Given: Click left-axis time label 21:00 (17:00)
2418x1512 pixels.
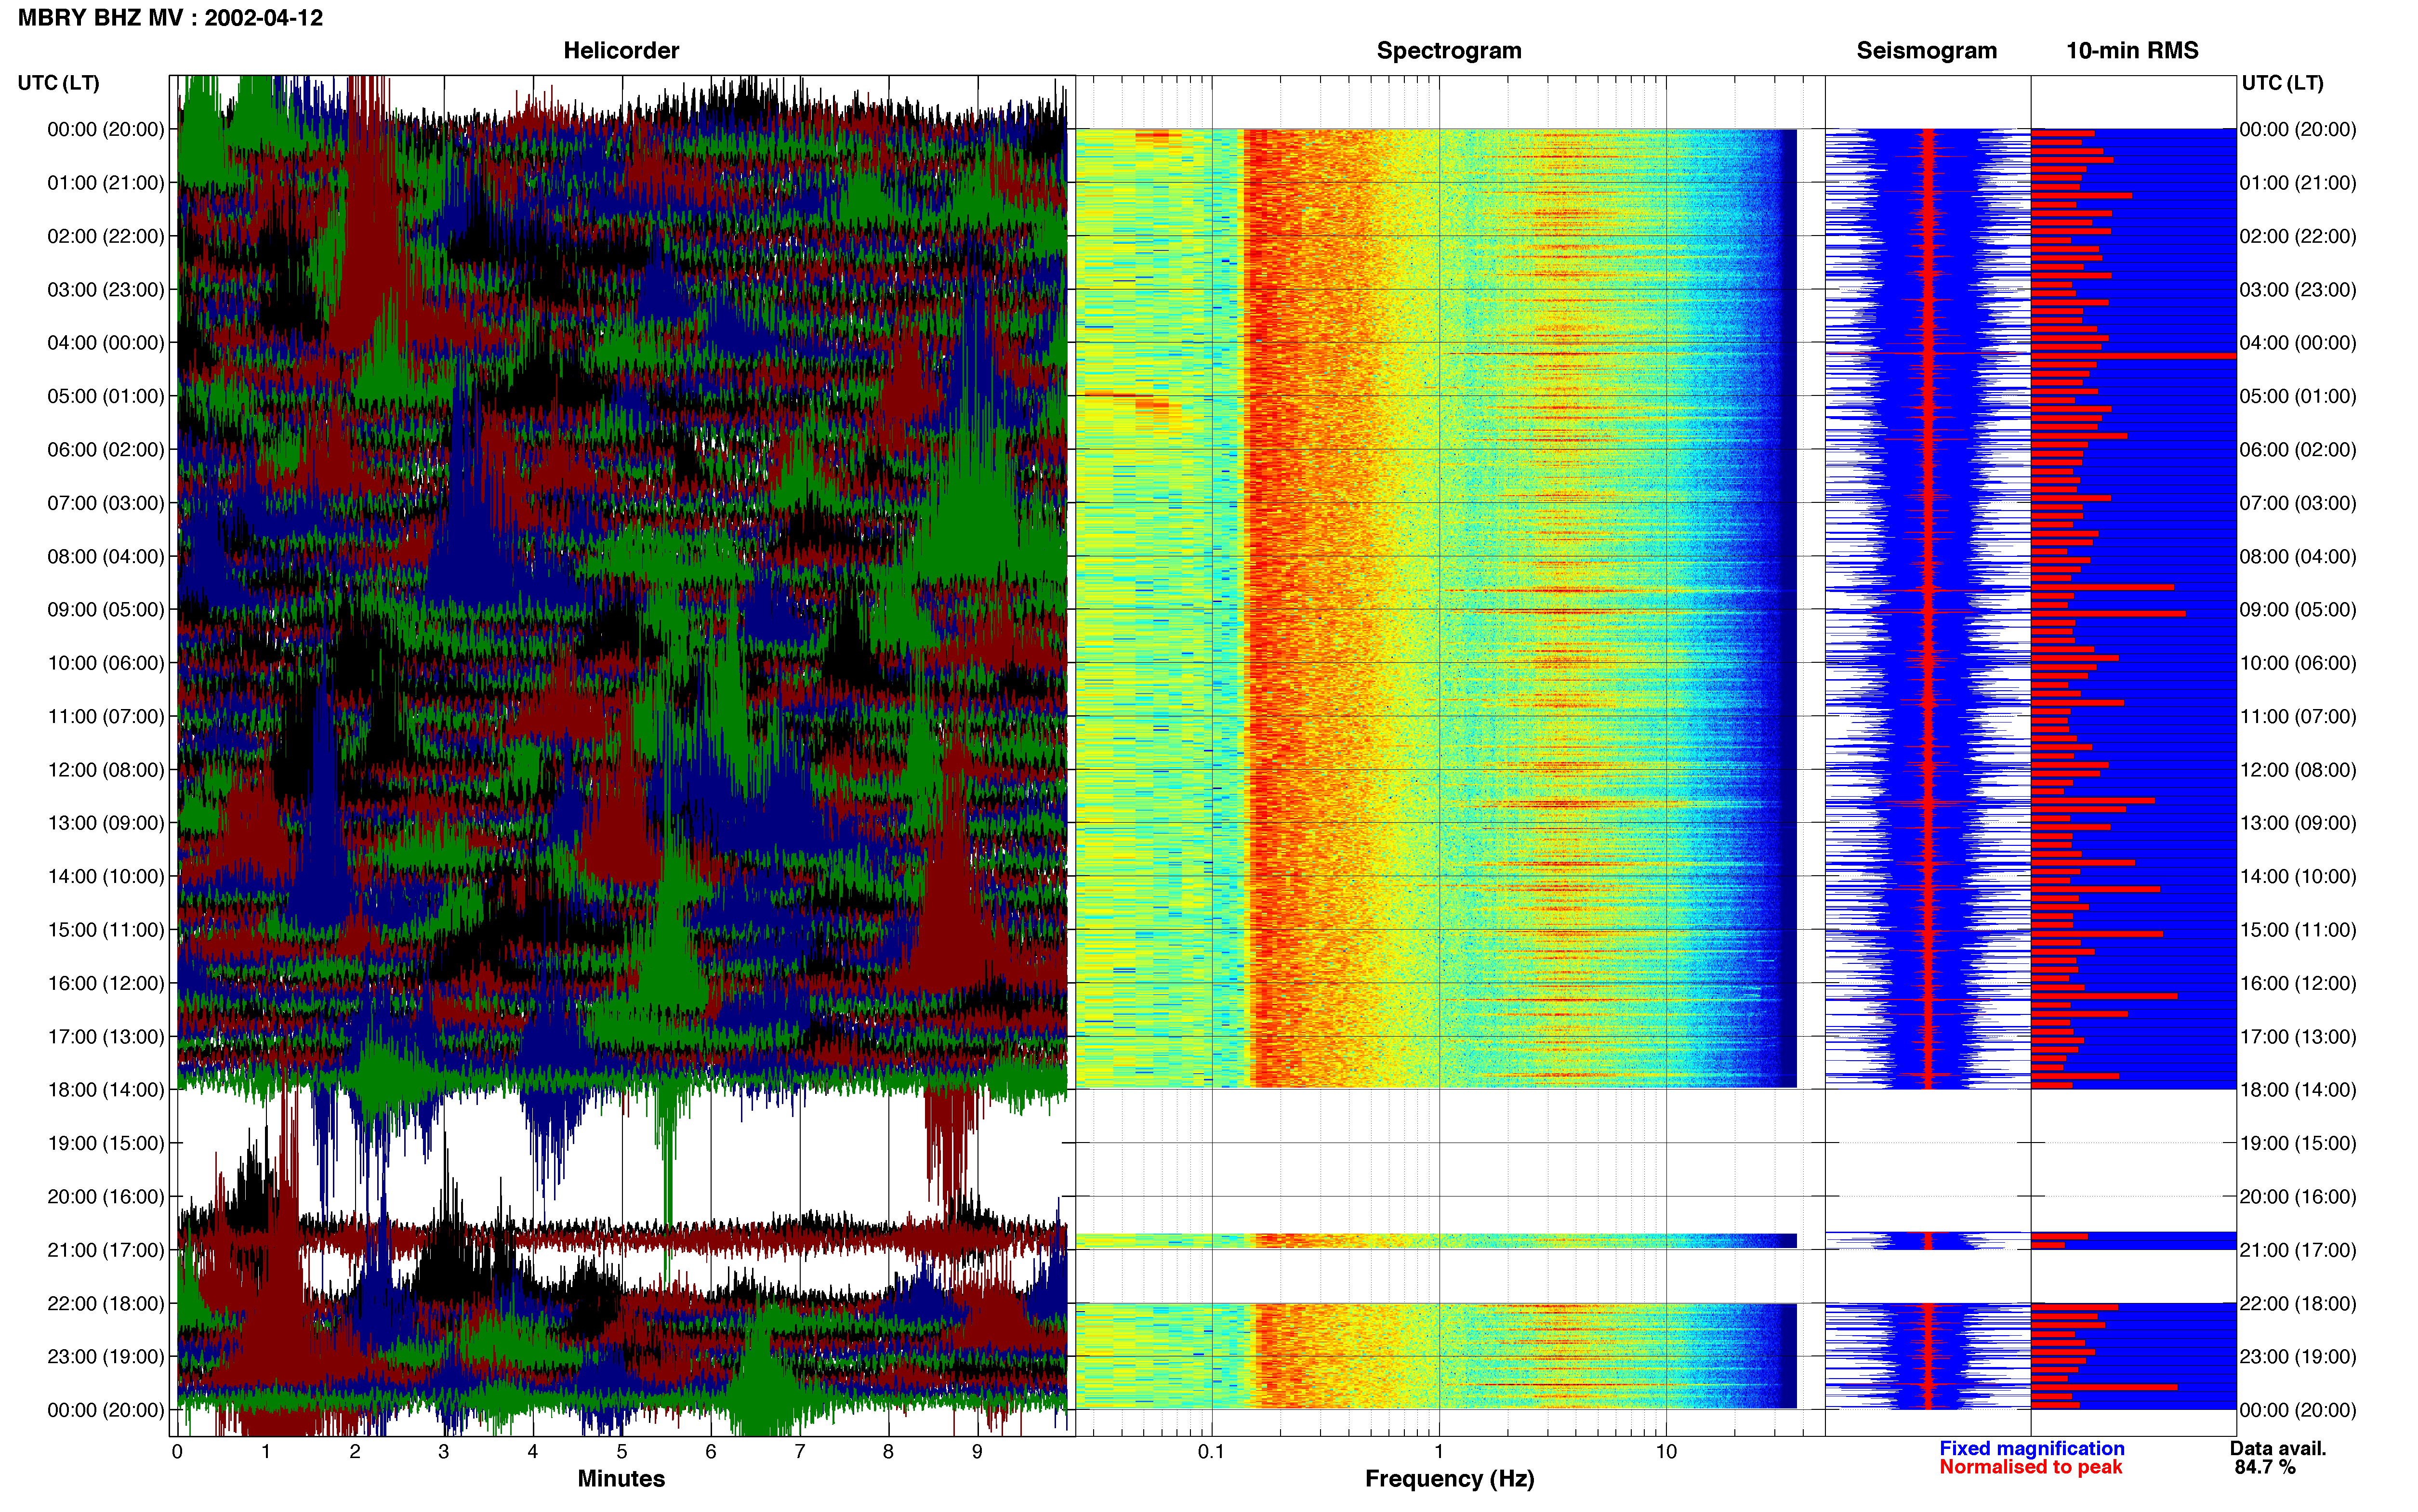Looking at the screenshot, I should [x=106, y=1250].
